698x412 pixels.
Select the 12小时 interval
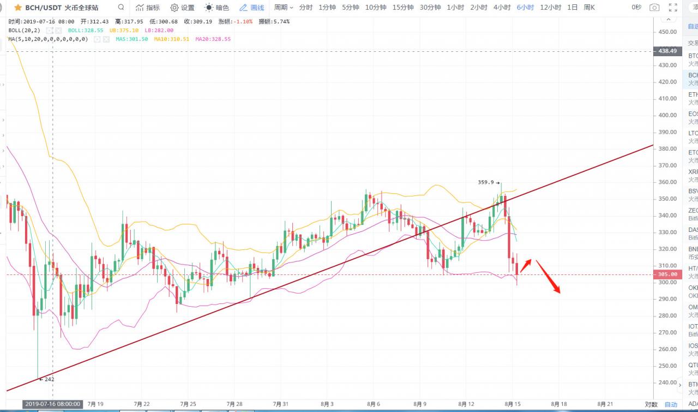[x=550, y=8]
